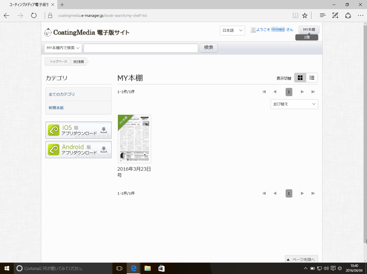Open the Make a Web Note icon
Screen dimensions: 367x274
click(x=335, y=15)
